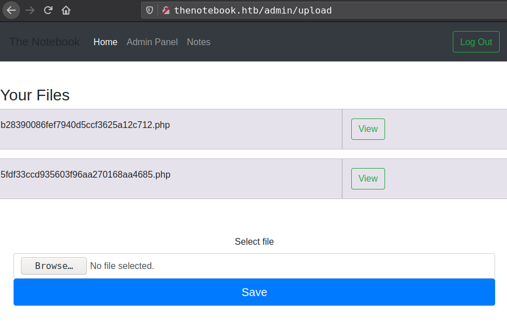Click the browser forward arrow button
The image size is (507, 322).
pyautogui.click(x=30, y=10)
